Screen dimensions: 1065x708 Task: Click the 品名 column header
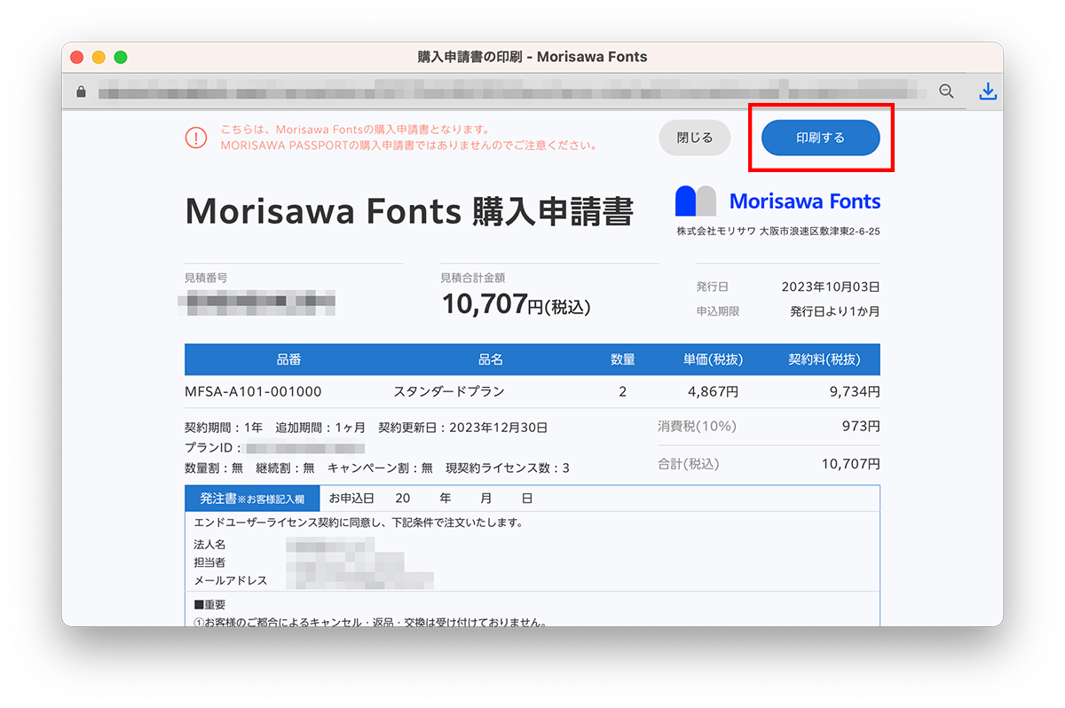(491, 359)
